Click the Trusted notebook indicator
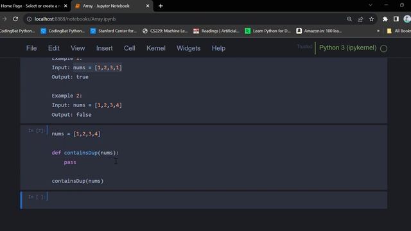This screenshot has height=231, width=411. pyautogui.click(x=304, y=47)
